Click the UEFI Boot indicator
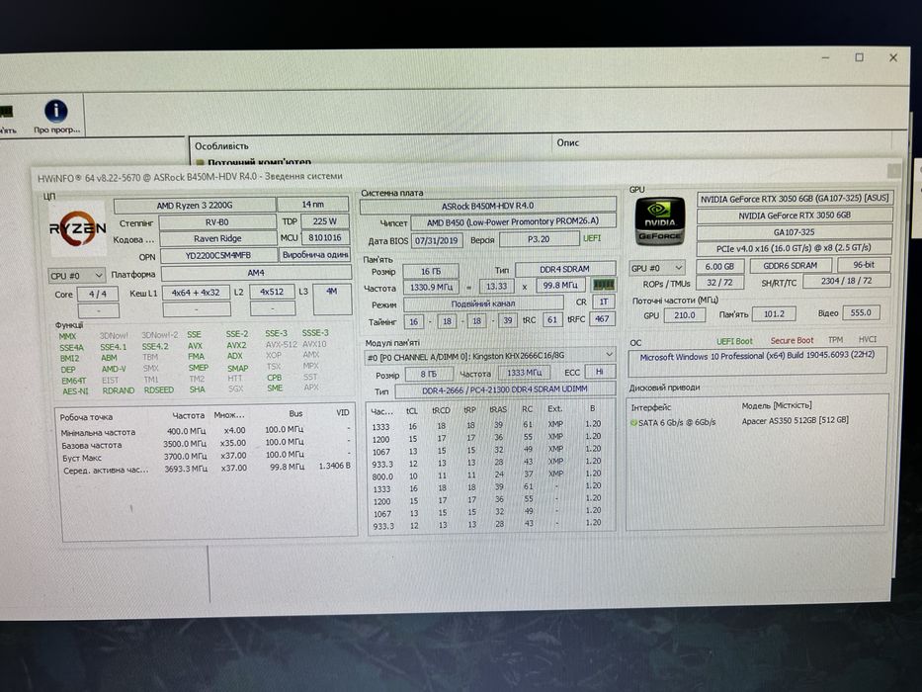This screenshot has width=922, height=692. pos(734,341)
